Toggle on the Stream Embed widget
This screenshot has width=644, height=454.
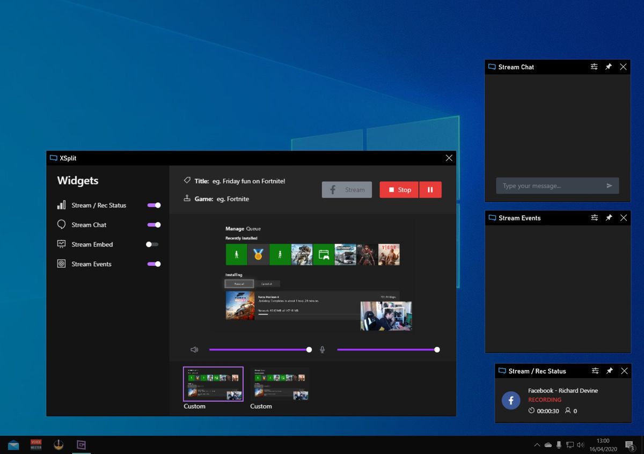(x=152, y=244)
